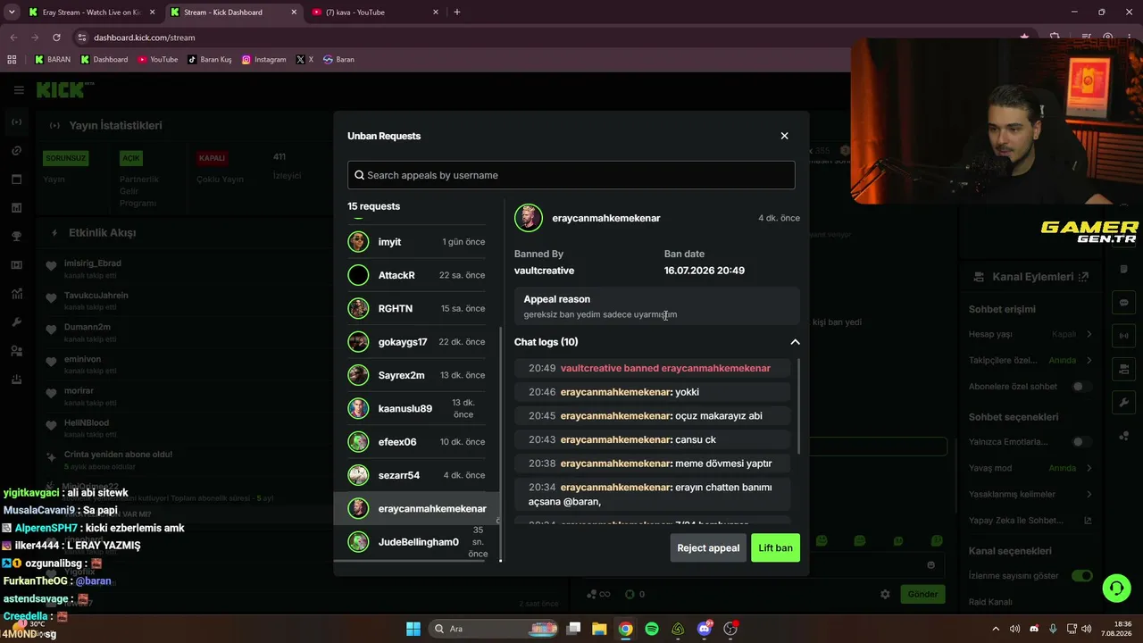Open stream signal icon in right rail
The image size is (1143, 643).
(1124, 336)
